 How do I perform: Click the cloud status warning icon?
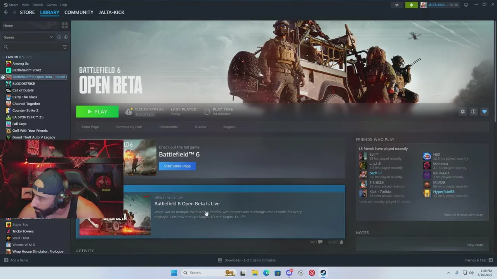129,112
